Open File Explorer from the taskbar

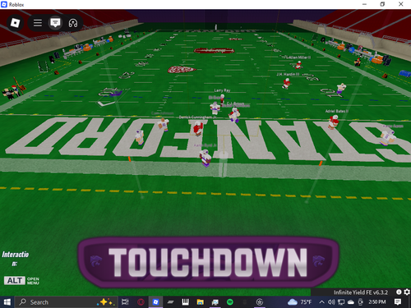click(x=201, y=302)
